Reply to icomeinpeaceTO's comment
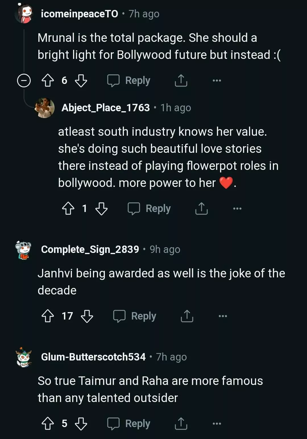The width and height of the screenshot is (307, 439). (x=129, y=81)
